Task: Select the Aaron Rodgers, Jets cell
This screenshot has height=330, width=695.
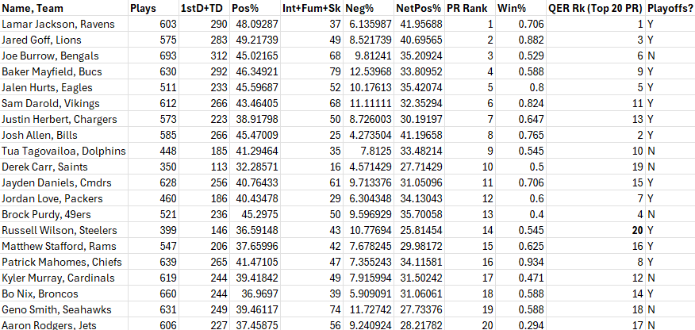Action: coord(64,324)
